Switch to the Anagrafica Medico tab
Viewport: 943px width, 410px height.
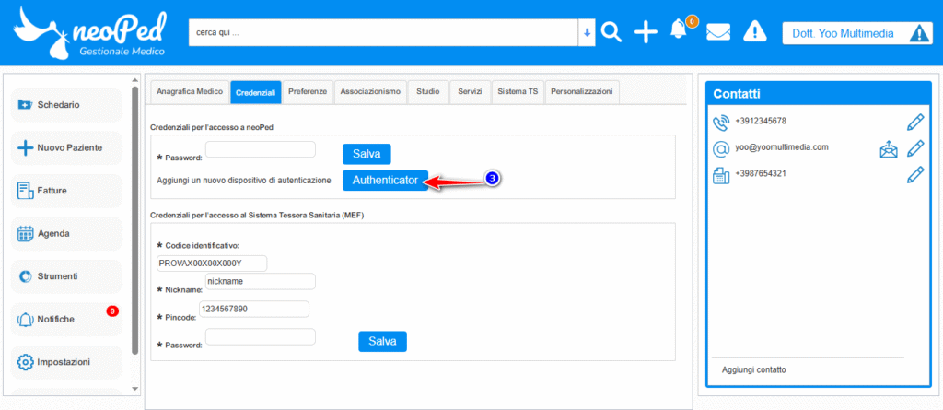coord(190,92)
